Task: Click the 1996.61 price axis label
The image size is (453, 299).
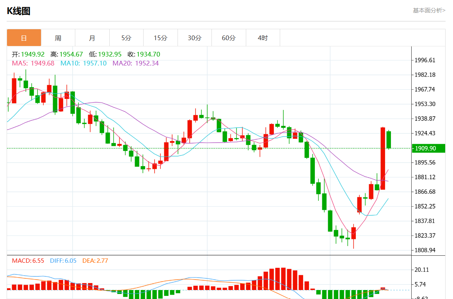Action: [x=425, y=60]
